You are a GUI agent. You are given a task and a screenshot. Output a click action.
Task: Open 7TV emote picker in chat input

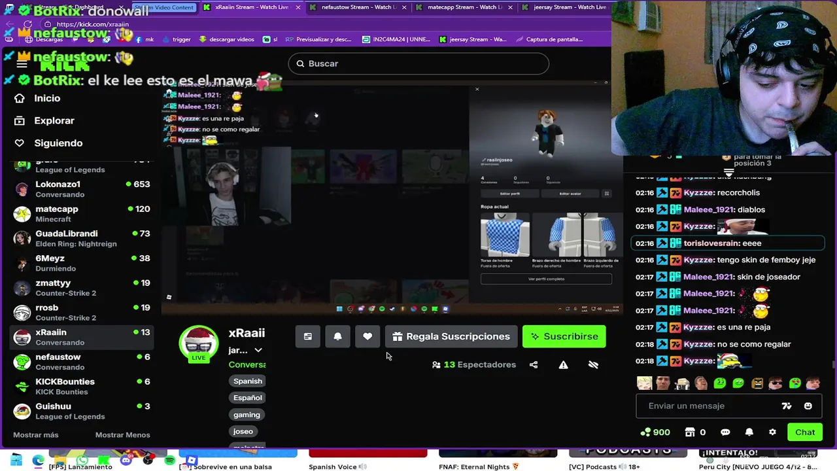[x=787, y=406]
